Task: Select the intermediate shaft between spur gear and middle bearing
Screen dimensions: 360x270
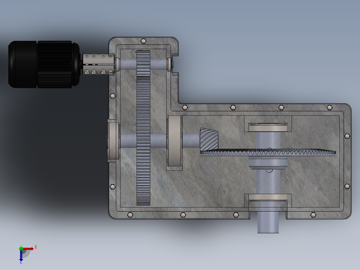Action: [x=159, y=141]
